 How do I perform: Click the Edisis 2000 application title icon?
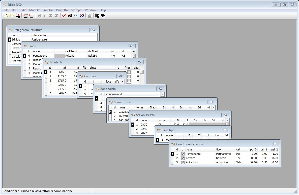point(5,5)
